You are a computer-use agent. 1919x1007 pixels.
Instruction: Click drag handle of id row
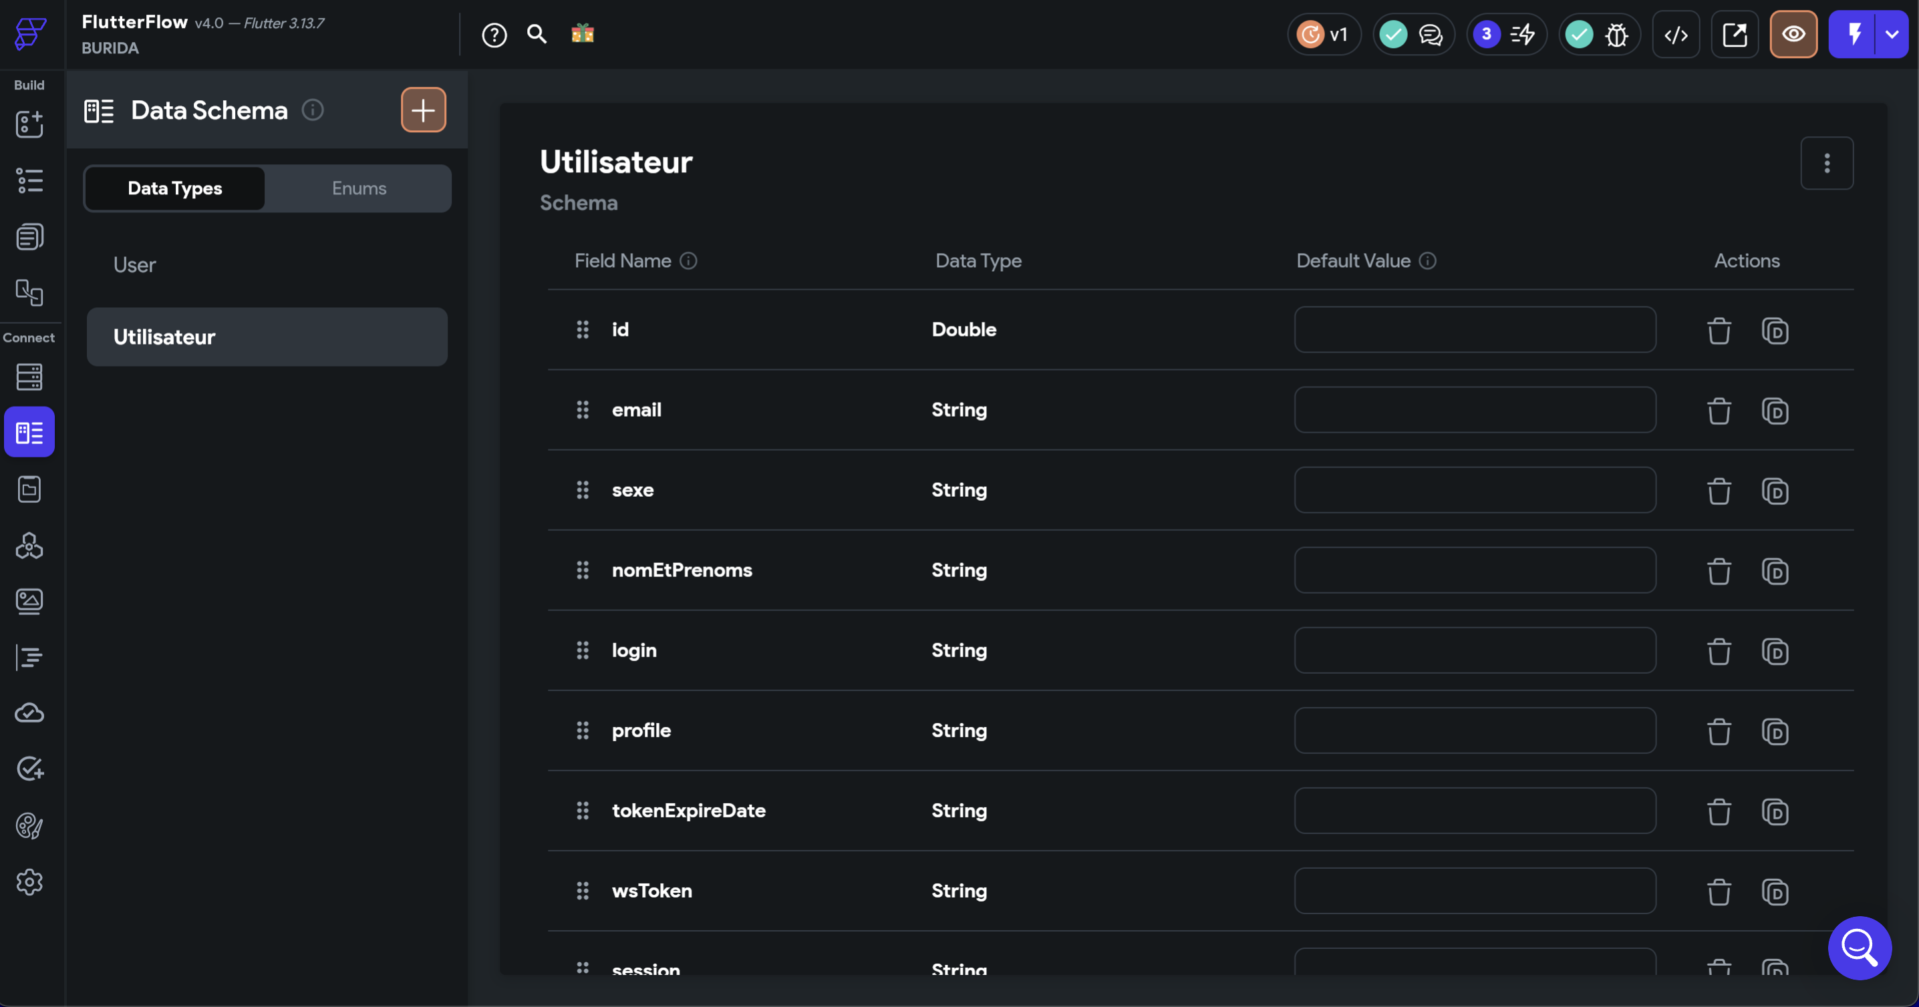(583, 330)
